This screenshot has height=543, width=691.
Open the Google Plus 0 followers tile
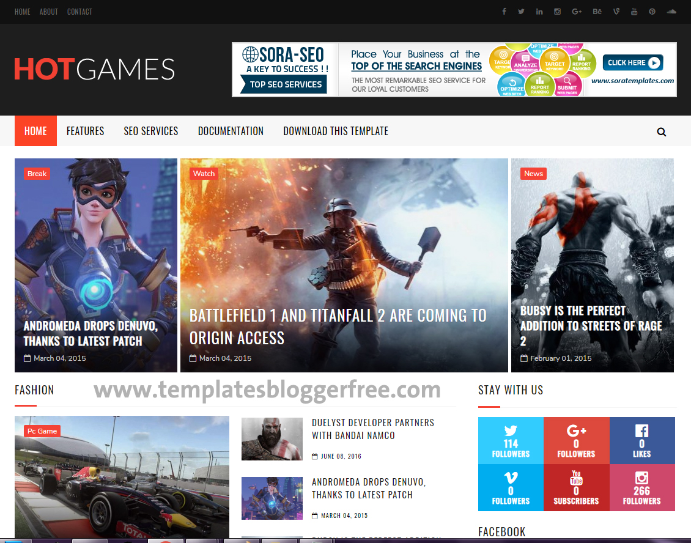coord(577,441)
